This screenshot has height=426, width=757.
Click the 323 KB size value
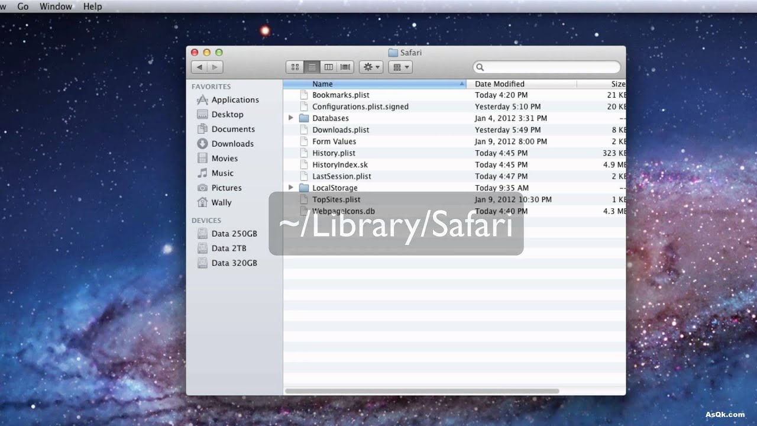click(x=614, y=153)
